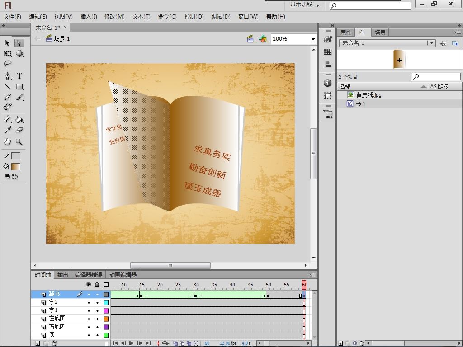Toggle visibility dot for 字2 layer
Image resolution: width=463 pixels, height=347 pixels.
[89, 303]
